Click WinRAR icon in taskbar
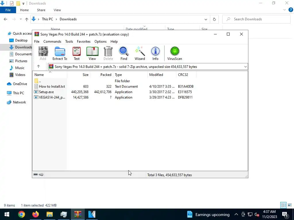294x220 pixels. (78, 214)
